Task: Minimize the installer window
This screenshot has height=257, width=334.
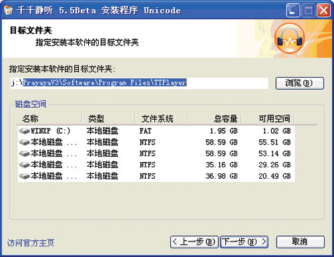Action: (293, 10)
